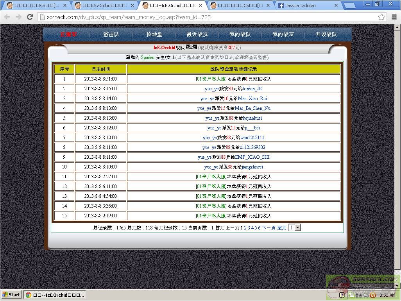Click the 下一页 next page link

tap(269, 228)
